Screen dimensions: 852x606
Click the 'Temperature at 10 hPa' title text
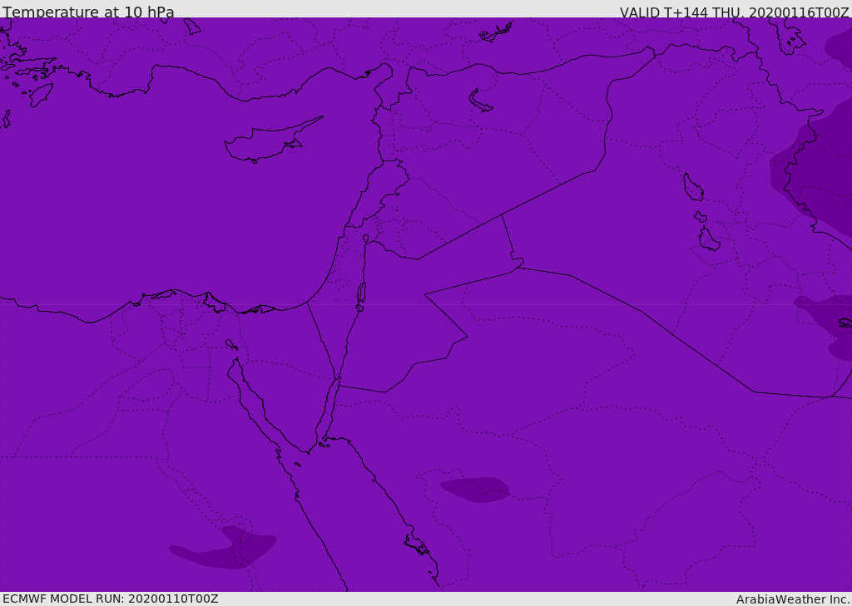pyautogui.click(x=88, y=12)
